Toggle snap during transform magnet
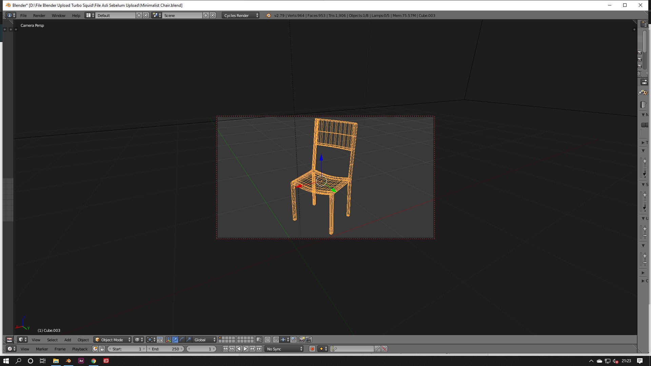Image resolution: width=651 pixels, height=366 pixels. (x=276, y=340)
